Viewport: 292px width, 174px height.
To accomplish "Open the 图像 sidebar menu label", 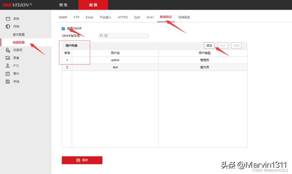I will (x=16, y=58).
